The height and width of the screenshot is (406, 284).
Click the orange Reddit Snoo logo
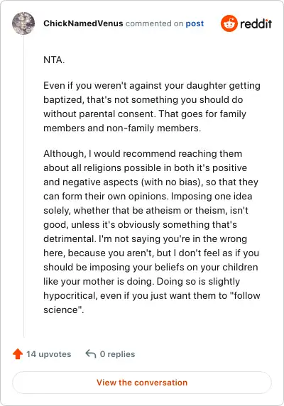229,23
